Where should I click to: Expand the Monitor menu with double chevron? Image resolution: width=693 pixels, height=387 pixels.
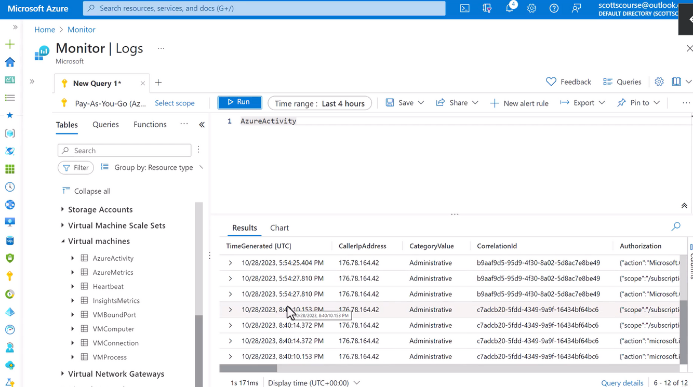(32, 82)
